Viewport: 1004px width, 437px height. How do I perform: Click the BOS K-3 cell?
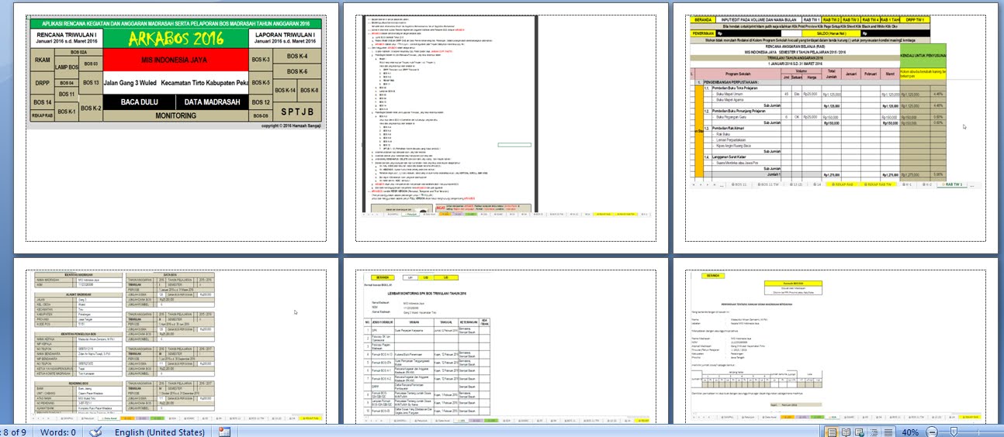click(x=261, y=60)
